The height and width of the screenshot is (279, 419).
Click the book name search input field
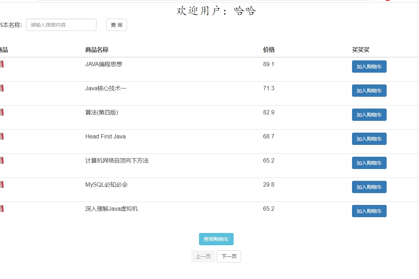point(61,25)
